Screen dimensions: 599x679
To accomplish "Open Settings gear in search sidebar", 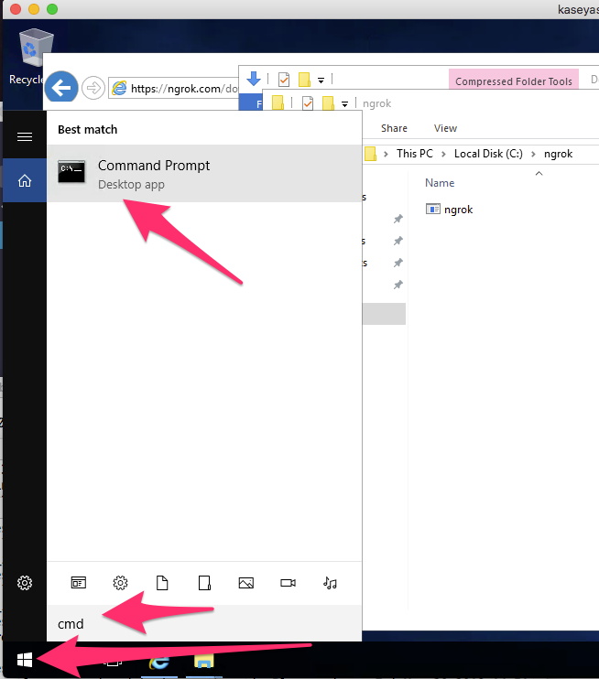I will [x=25, y=583].
